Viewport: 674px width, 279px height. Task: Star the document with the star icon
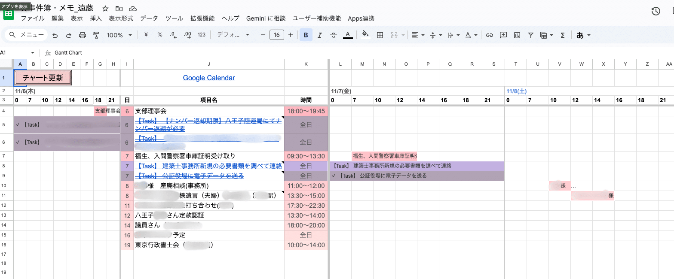105,9
